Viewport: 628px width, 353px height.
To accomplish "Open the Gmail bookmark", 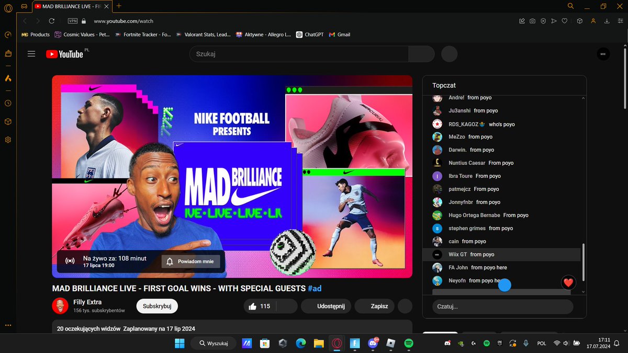I will (x=340, y=35).
